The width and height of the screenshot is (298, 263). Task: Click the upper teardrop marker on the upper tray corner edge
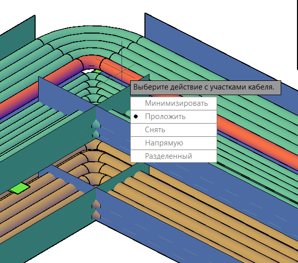96,124
